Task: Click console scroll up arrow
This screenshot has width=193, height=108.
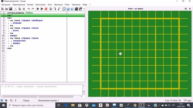Action: point(84,86)
